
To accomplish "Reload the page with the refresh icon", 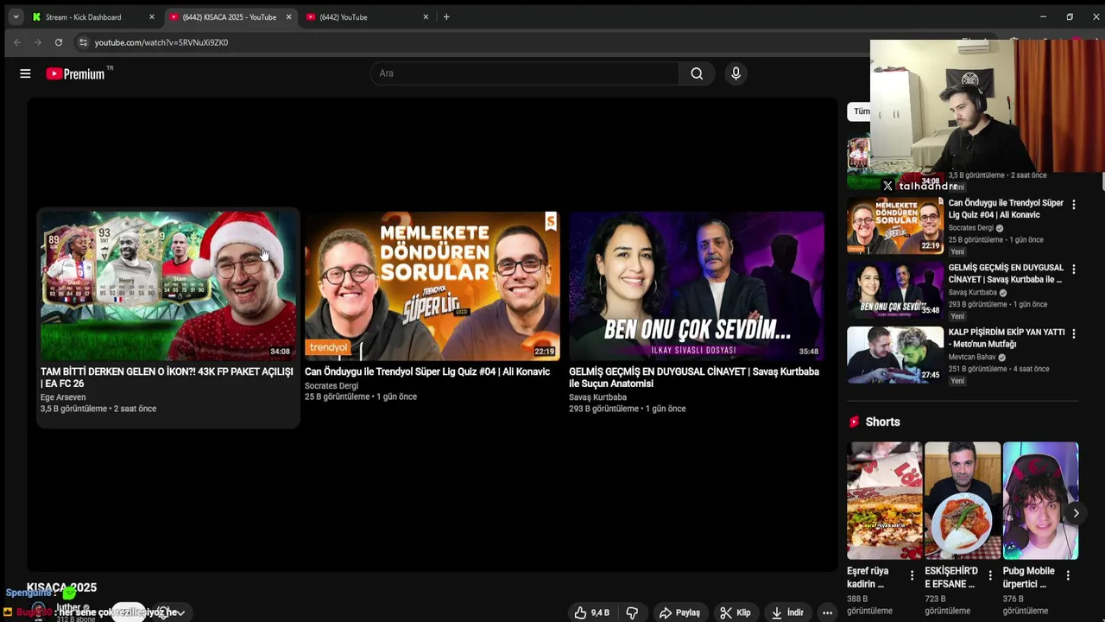I will [x=58, y=42].
